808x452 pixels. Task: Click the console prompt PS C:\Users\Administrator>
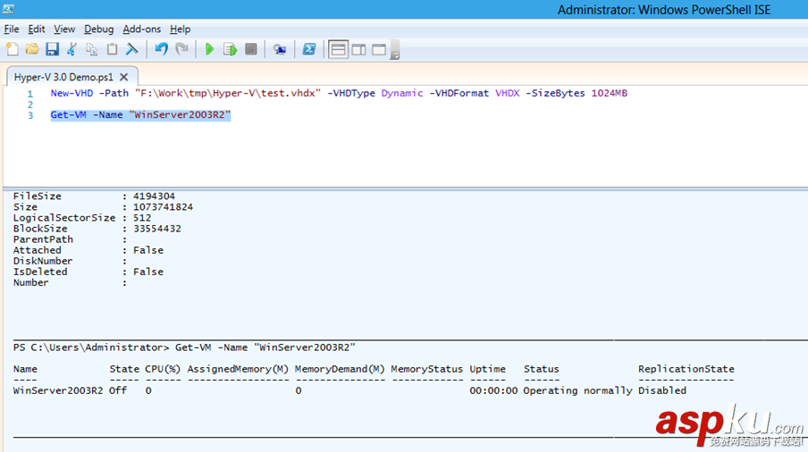(x=91, y=347)
